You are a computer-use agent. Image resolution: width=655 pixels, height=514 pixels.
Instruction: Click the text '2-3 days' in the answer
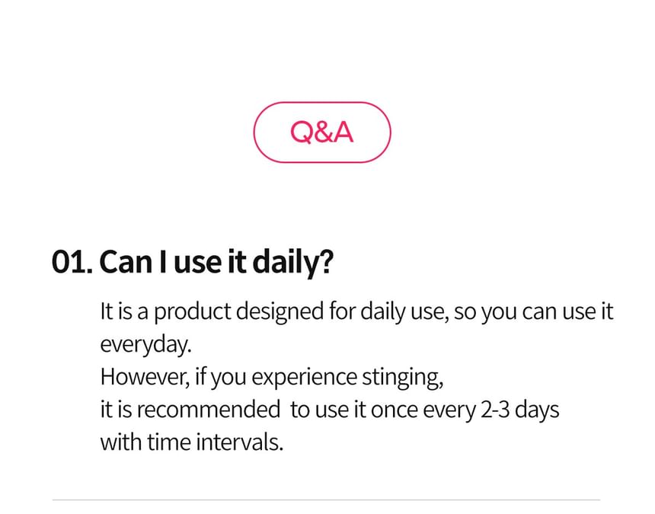pos(519,410)
